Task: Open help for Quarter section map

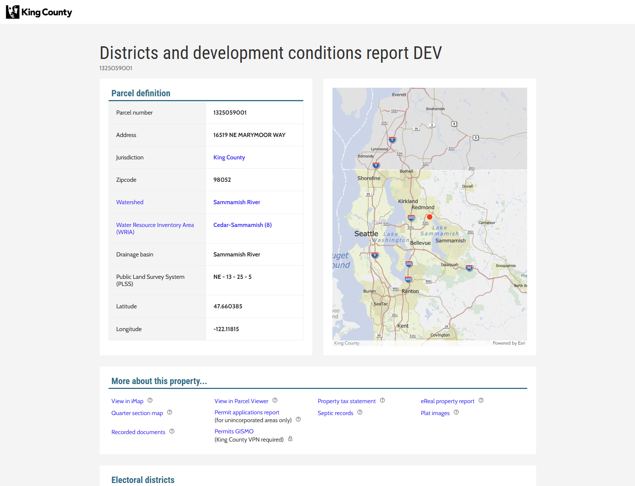Action: (169, 412)
